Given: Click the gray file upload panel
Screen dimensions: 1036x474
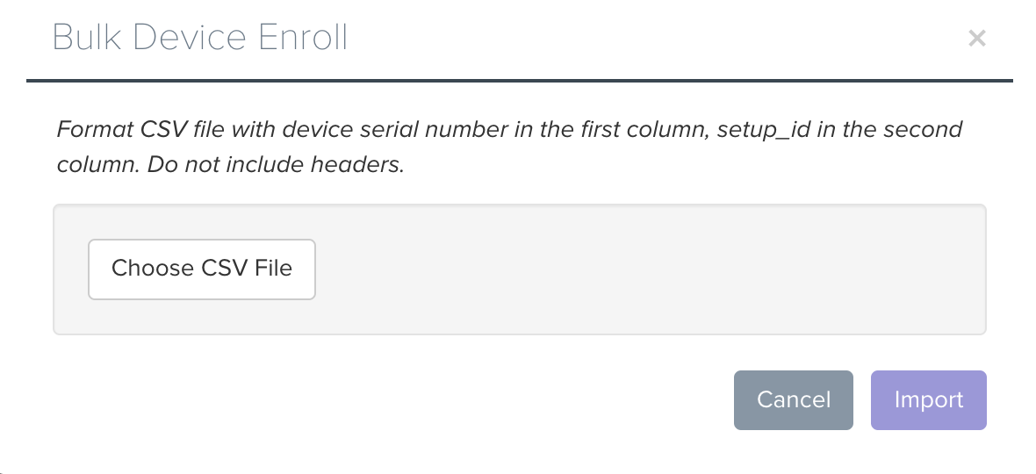Looking at the screenshot, I should click(520, 269).
